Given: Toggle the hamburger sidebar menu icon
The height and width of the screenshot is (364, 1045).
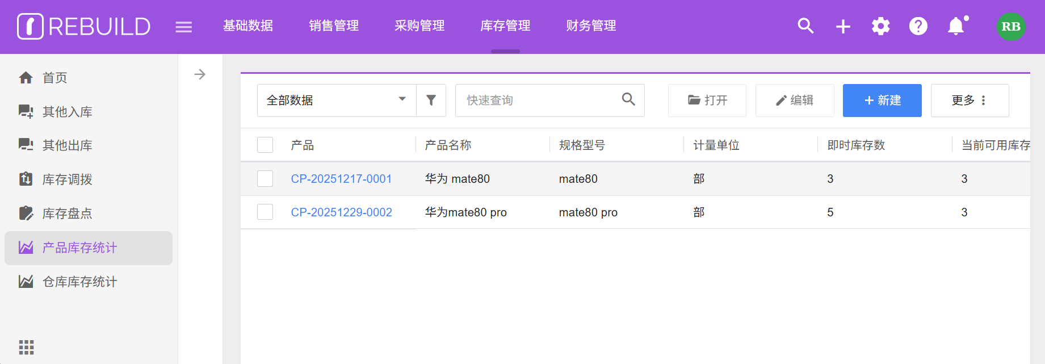Looking at the screenshot, I should coord(183,27).
